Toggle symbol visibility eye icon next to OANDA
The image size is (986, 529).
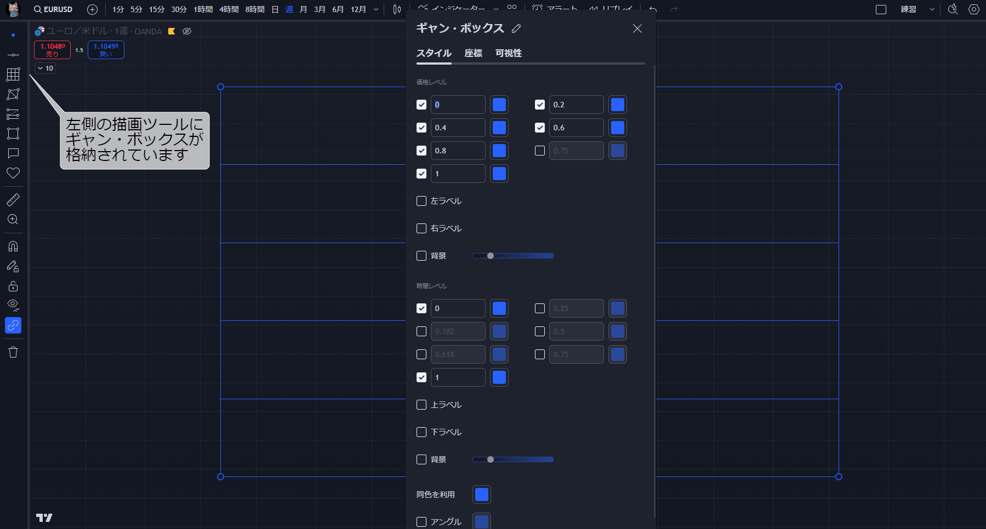[x=187, y=31]
